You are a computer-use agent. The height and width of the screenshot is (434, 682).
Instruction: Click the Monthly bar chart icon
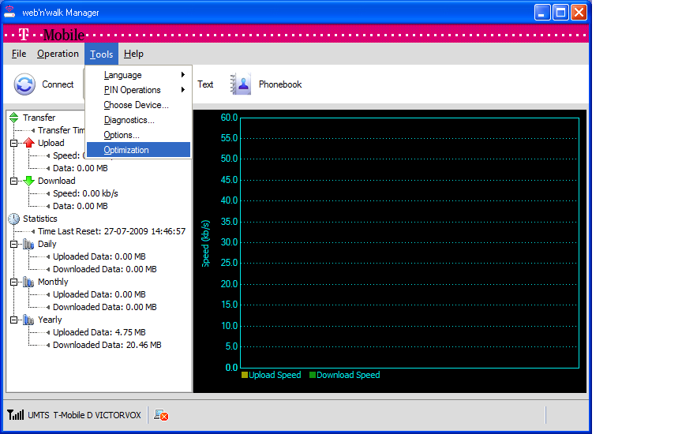coord(28,282)
